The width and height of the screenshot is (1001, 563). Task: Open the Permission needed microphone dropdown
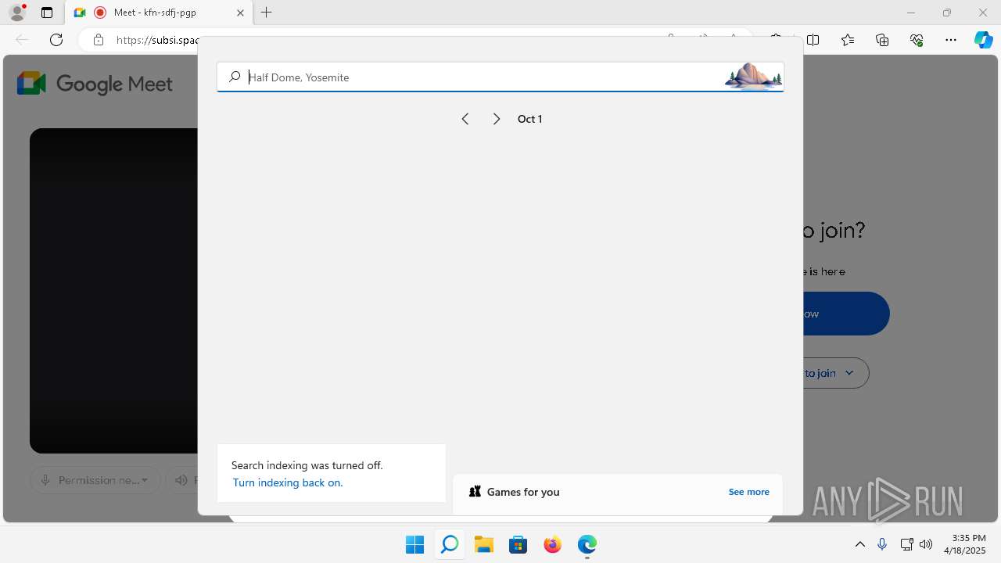[x=95, y=480]
